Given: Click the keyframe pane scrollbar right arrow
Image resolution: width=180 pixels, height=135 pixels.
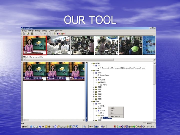Looking at the screenshot, I should coord(83,120).
